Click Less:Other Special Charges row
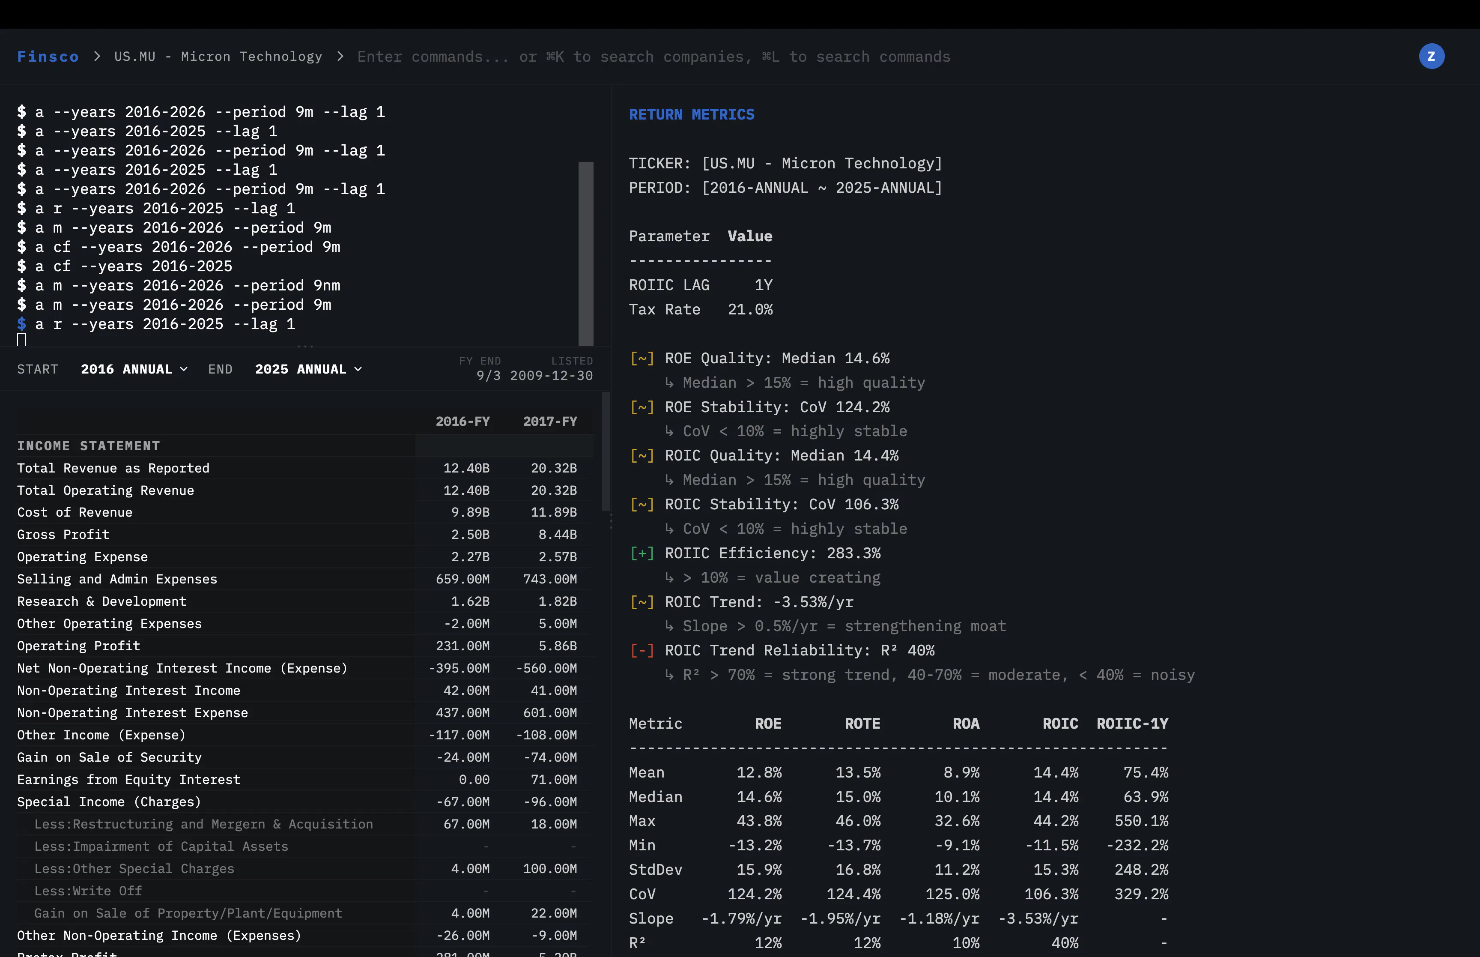Screen dimensions: 1480x957 305,869
